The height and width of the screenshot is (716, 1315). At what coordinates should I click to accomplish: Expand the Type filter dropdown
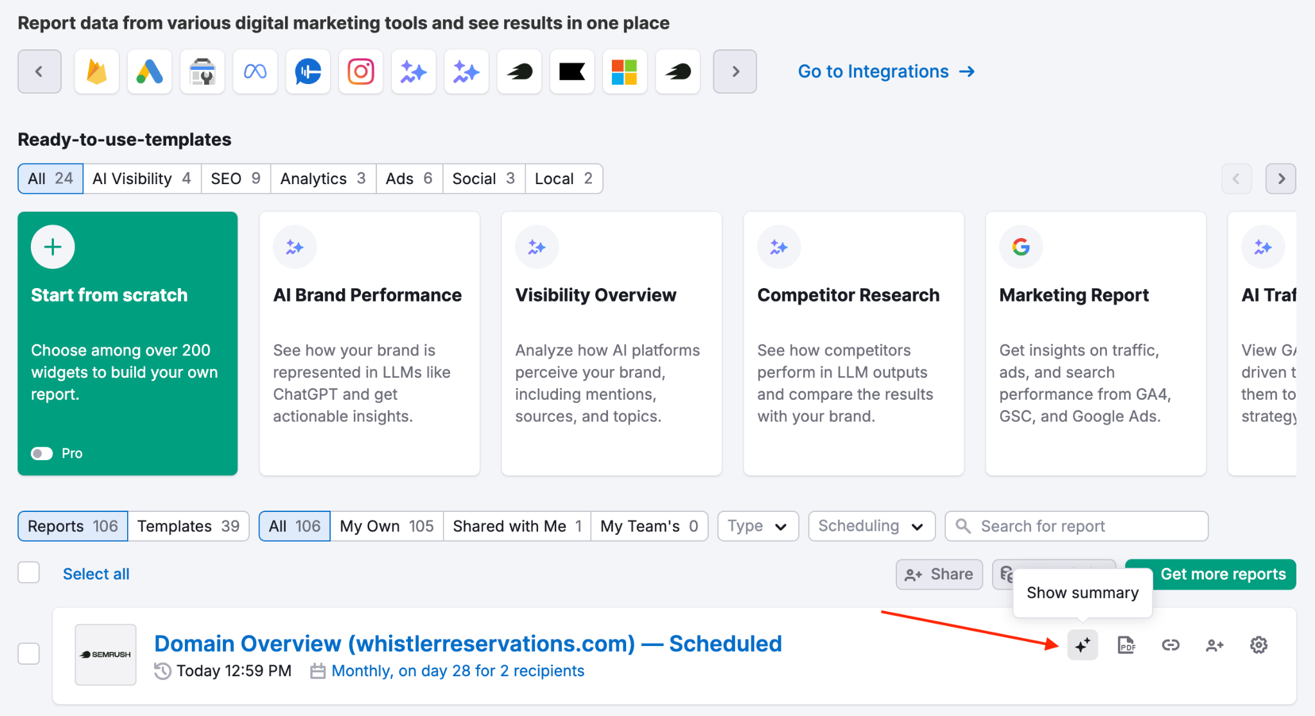(x=758, y=526)
